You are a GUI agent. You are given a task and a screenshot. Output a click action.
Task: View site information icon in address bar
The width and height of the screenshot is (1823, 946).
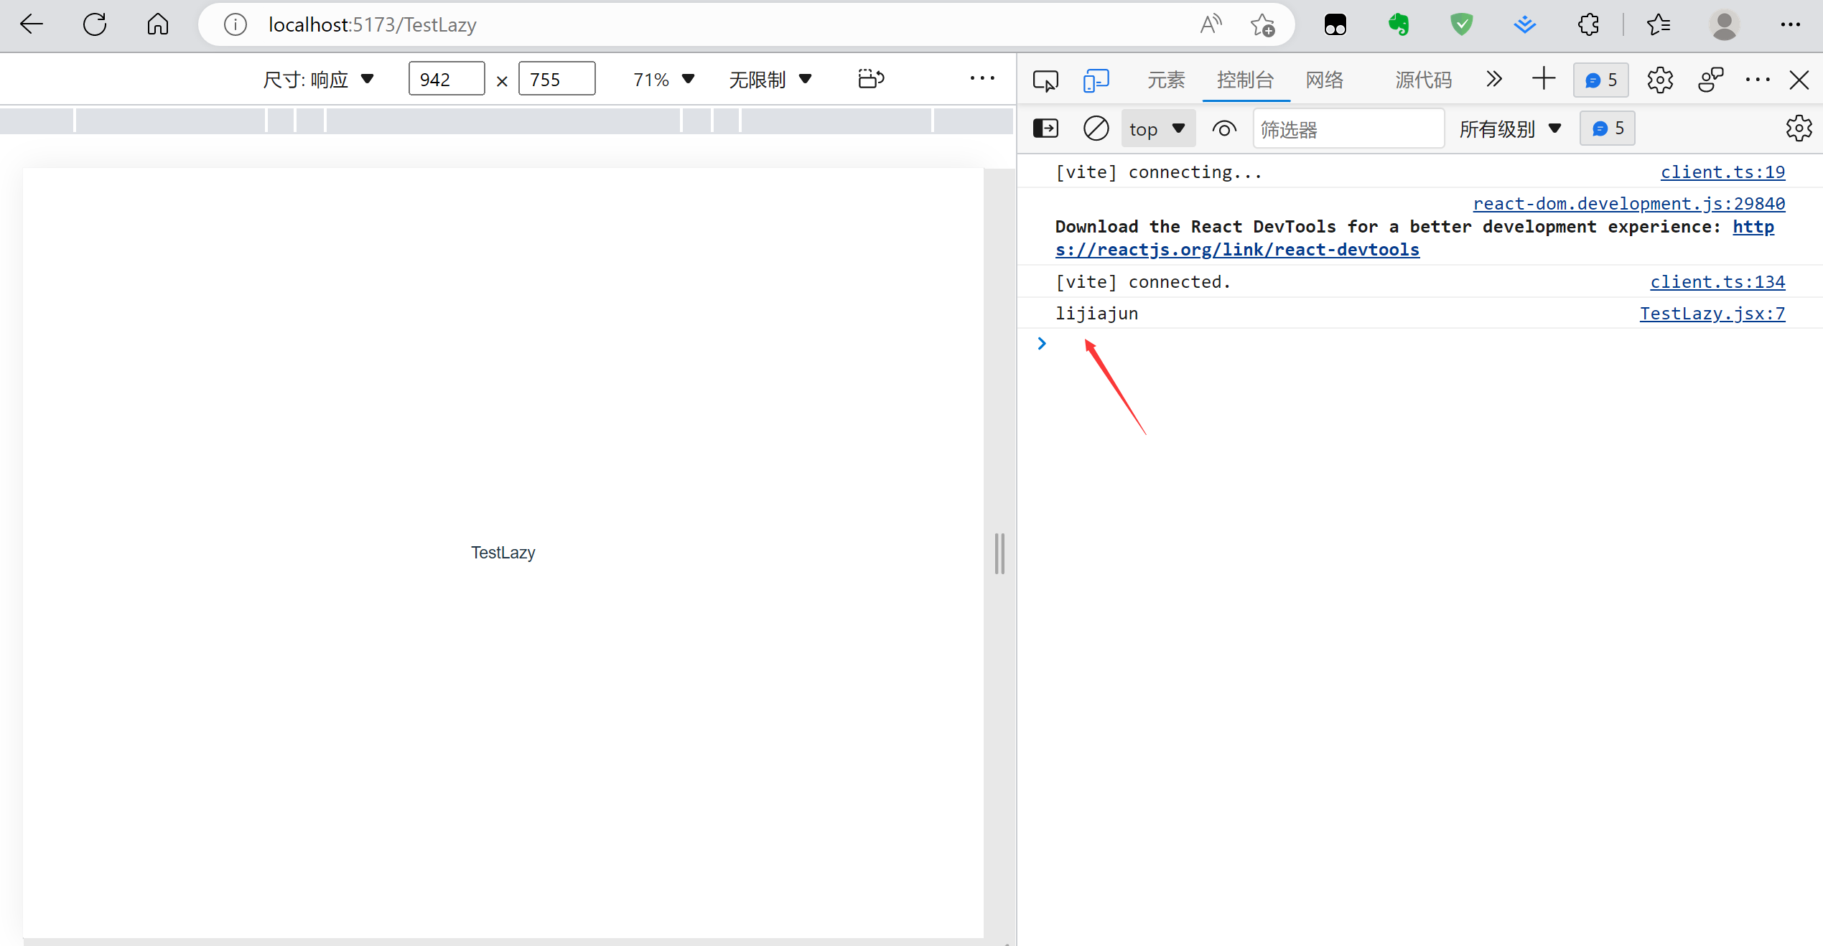[236, 25]
